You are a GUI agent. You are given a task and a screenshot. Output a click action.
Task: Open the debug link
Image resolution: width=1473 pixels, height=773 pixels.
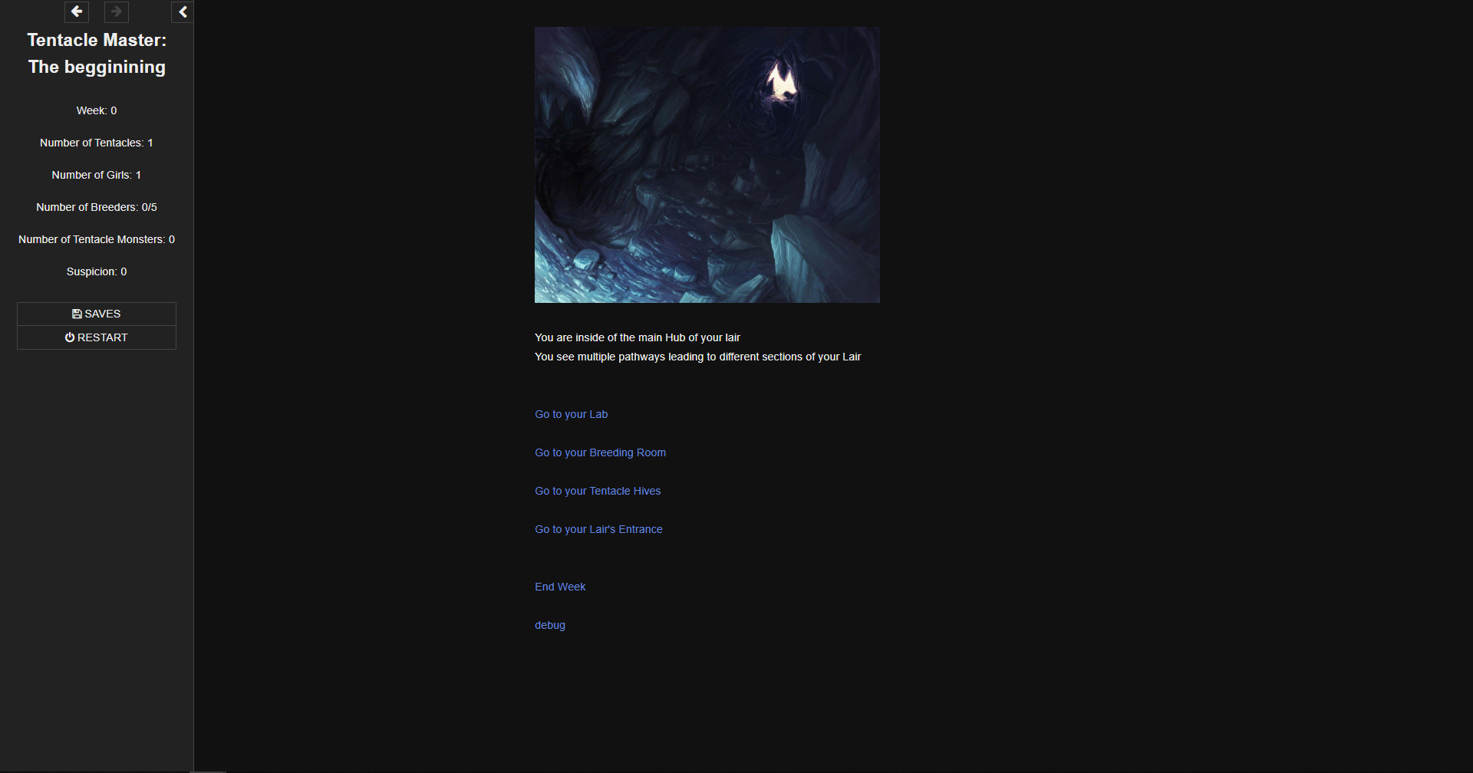coord(550,625)
